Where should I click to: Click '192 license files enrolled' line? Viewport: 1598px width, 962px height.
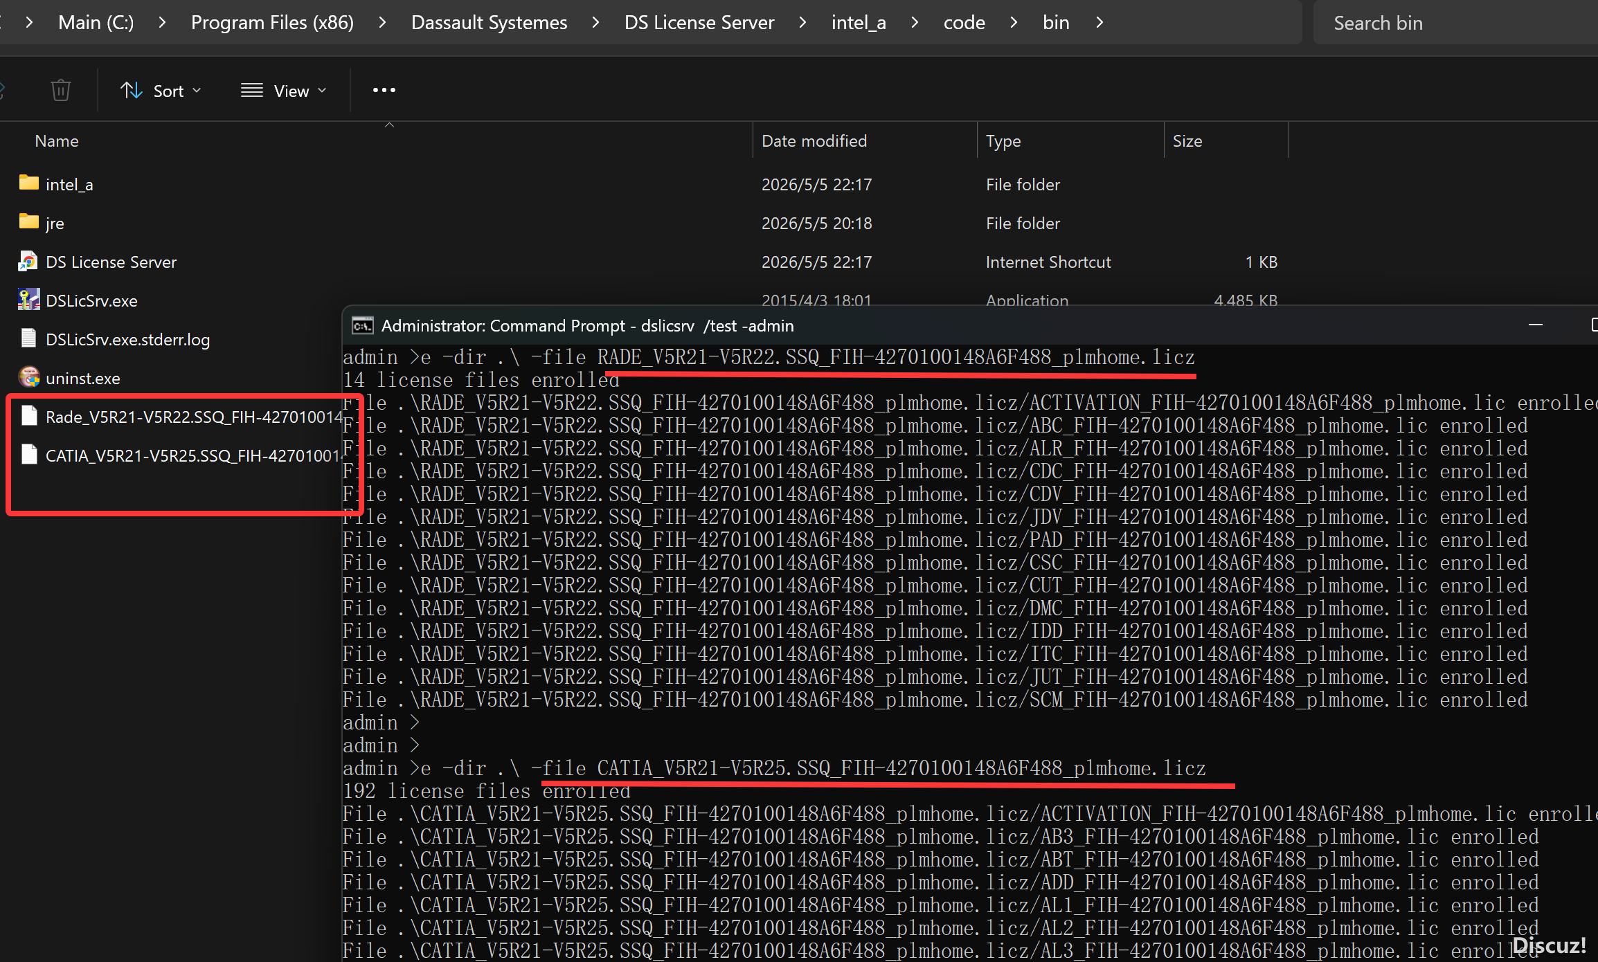[487, 792]
